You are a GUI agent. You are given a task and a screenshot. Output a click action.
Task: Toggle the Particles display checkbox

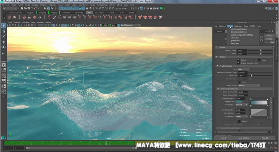coord(238,60)
